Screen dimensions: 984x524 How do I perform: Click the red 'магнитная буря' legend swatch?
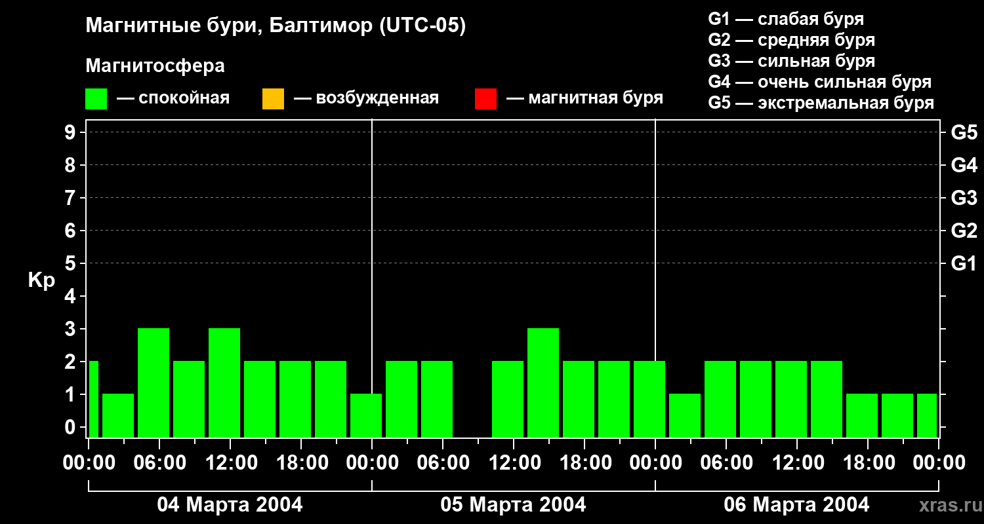(x=485, y=99)
